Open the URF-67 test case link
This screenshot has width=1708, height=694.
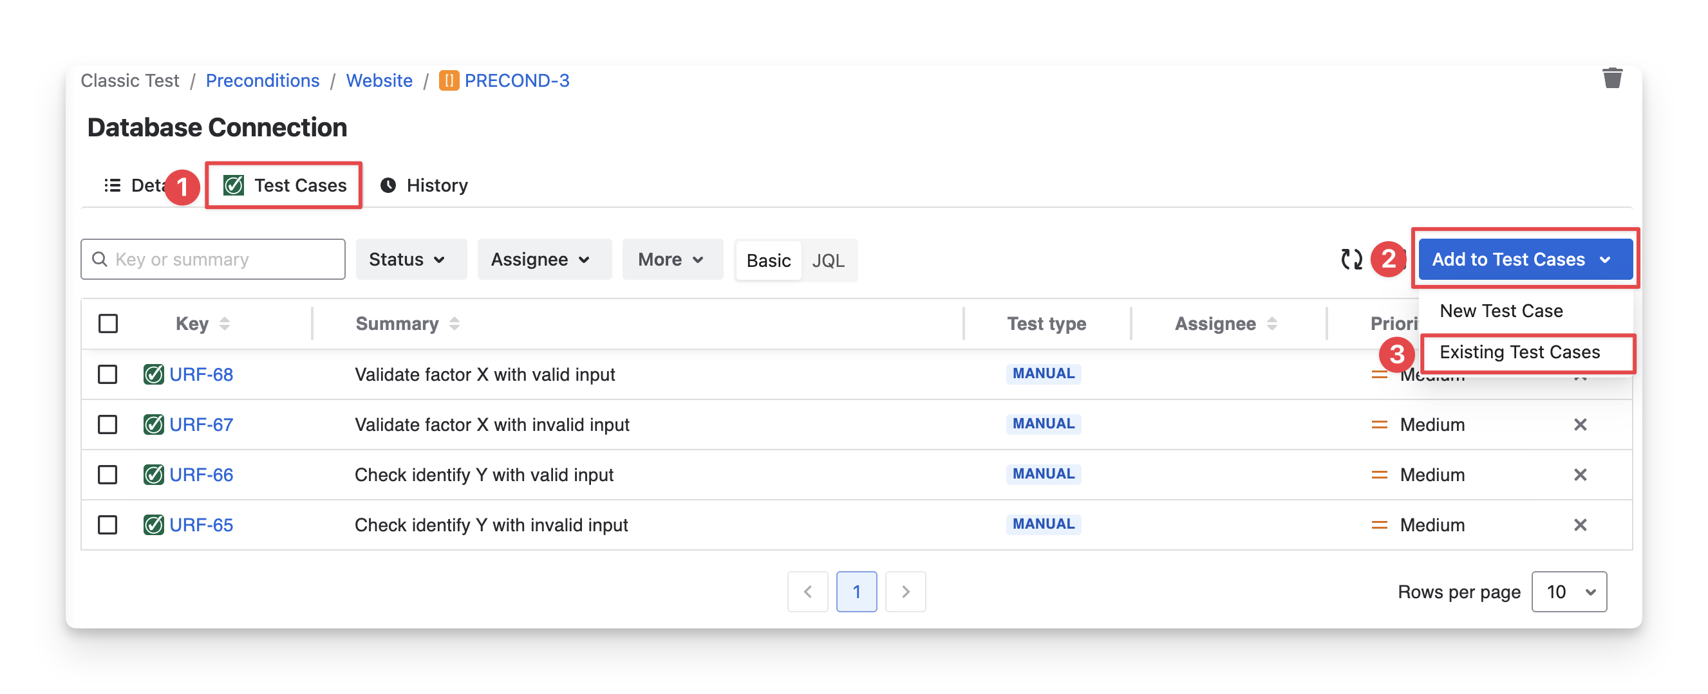[201, 425]
